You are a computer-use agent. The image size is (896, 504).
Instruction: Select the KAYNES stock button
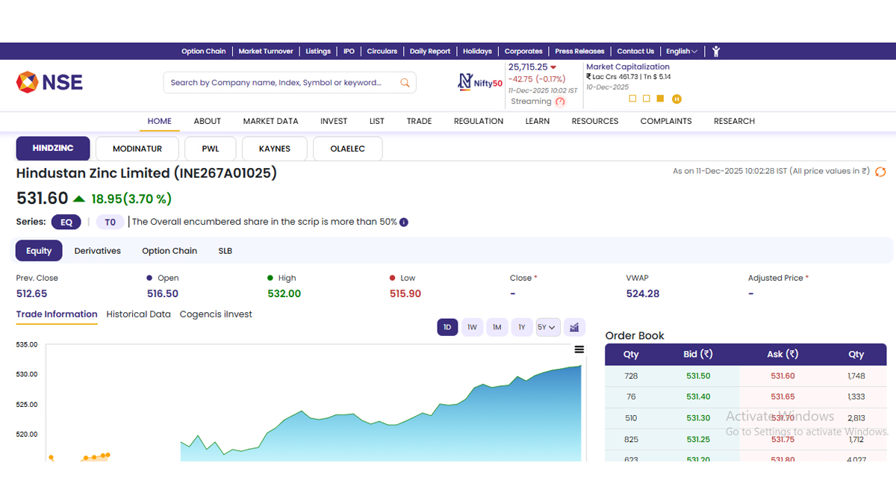tap(274, 149)
